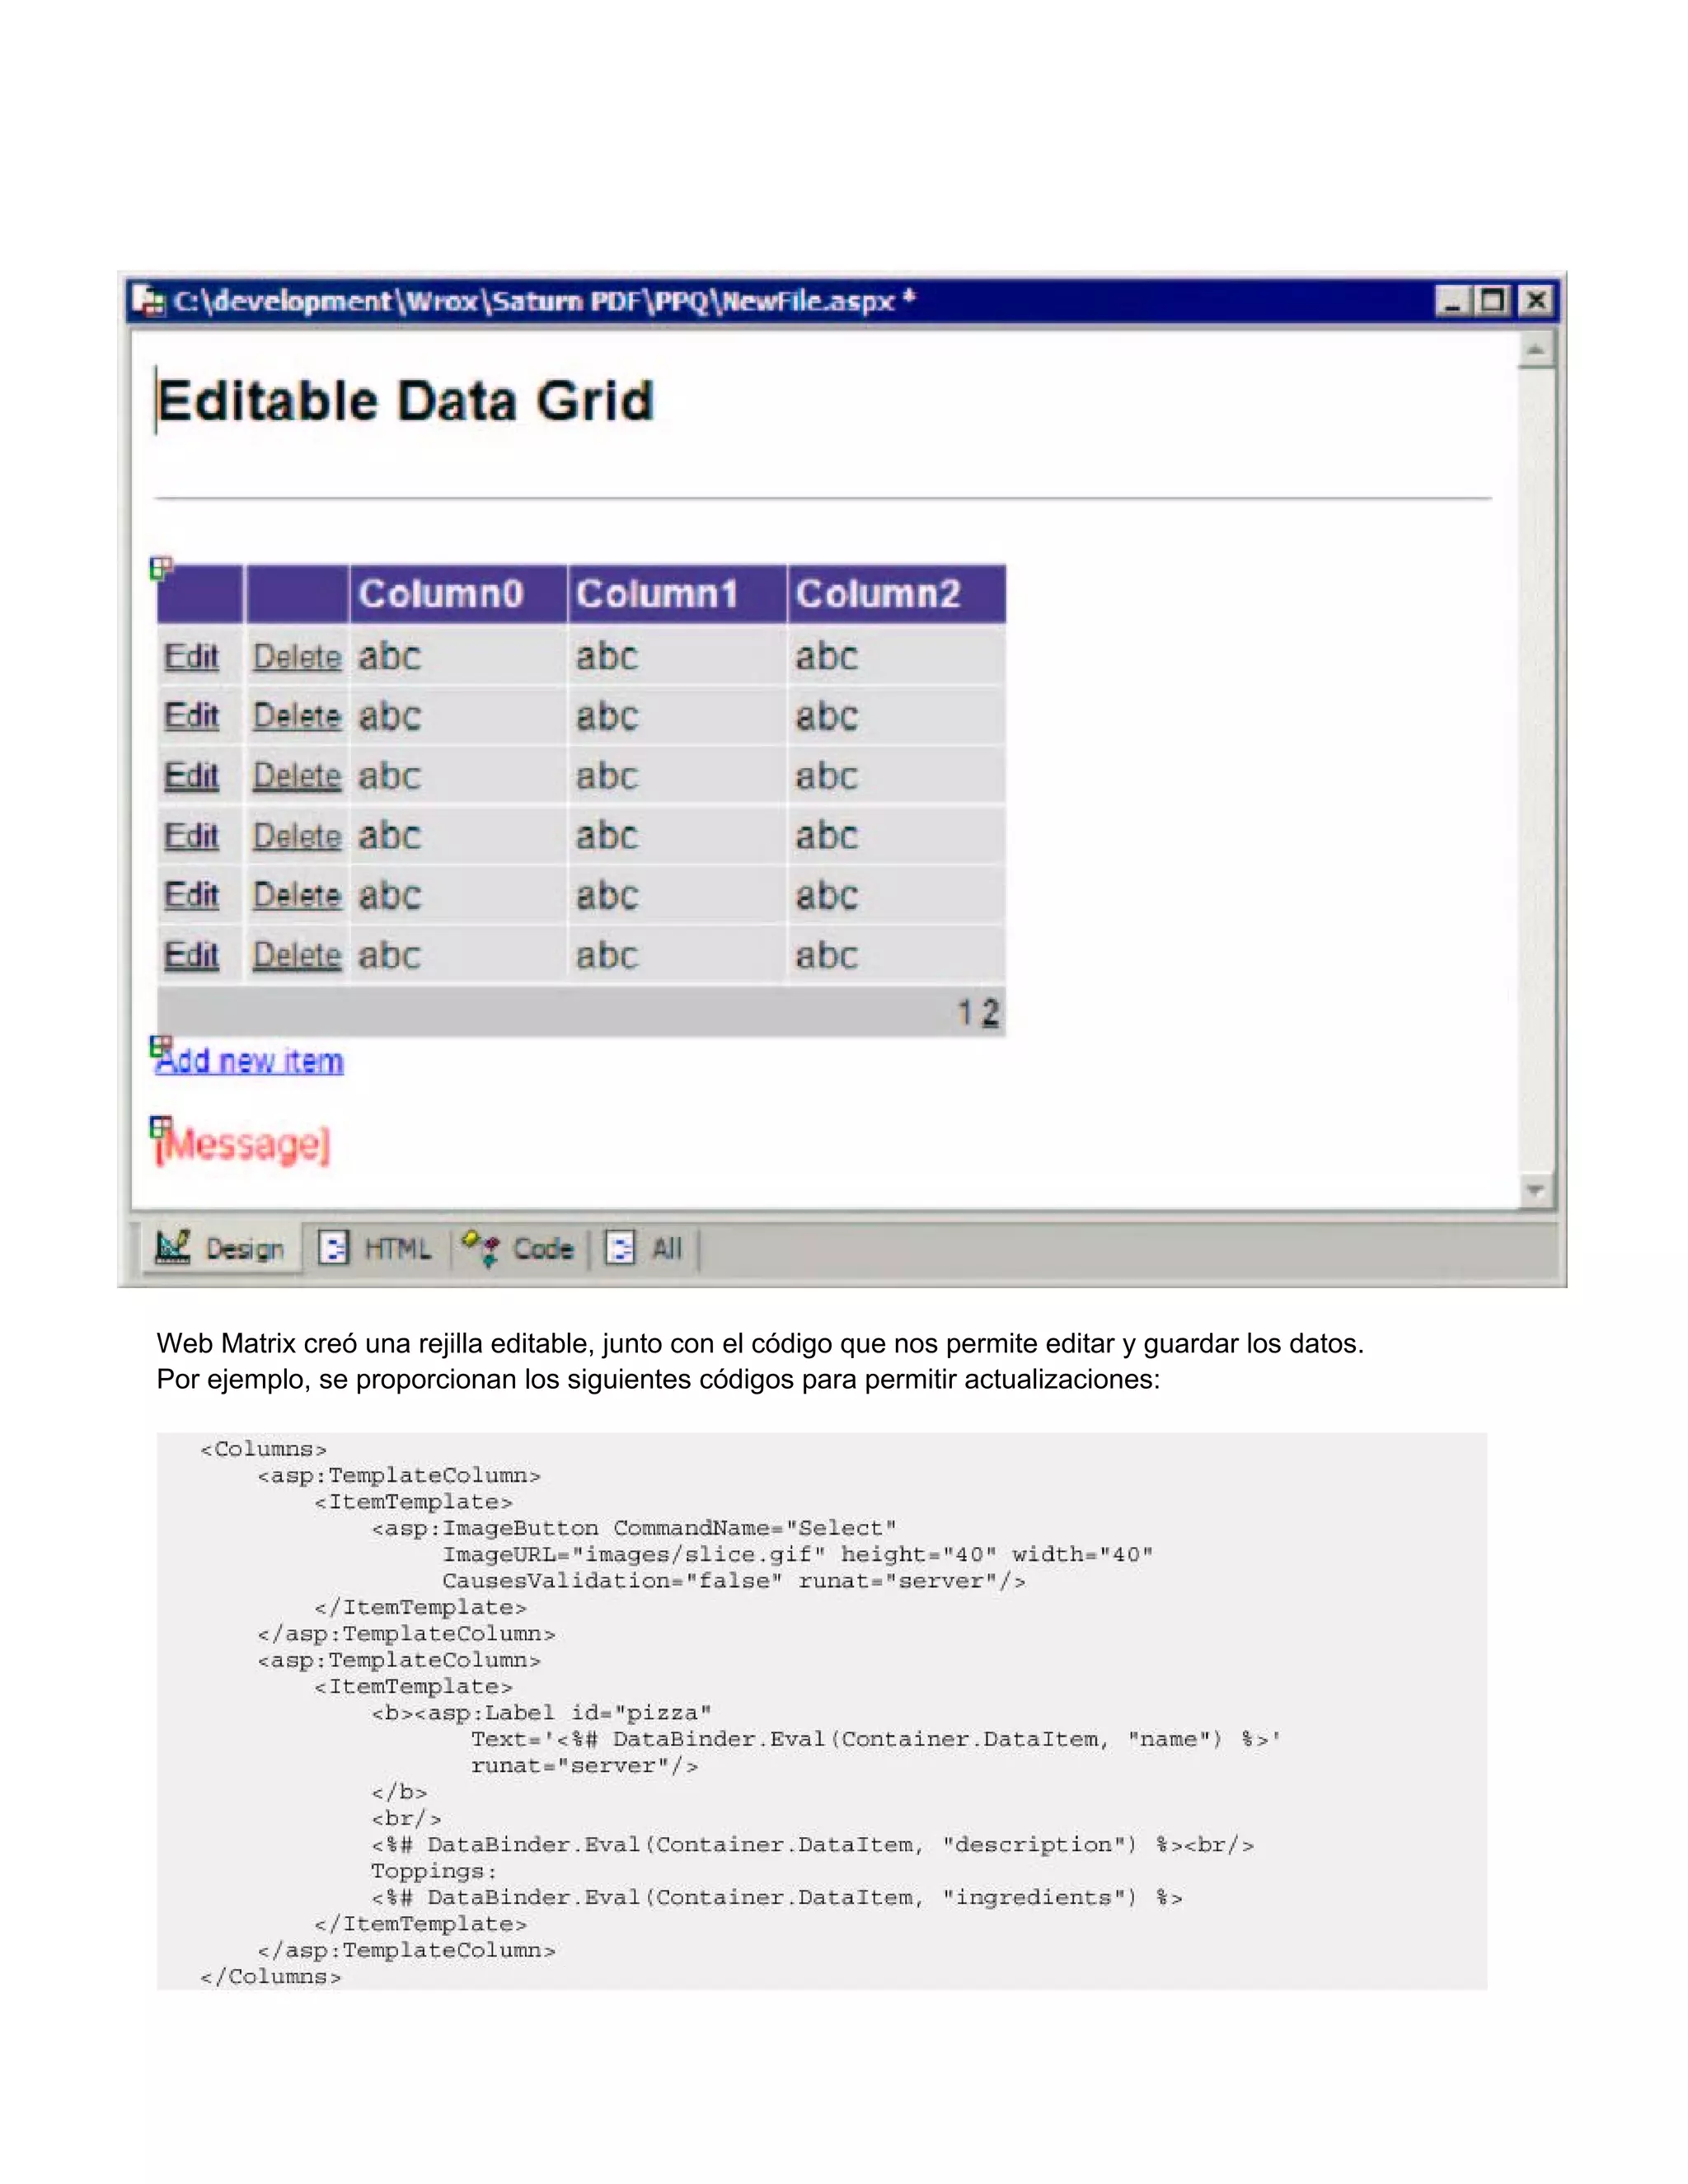Open the All view tab
Screen dimensions: 1688x2184
click(x=645, y=1248)
